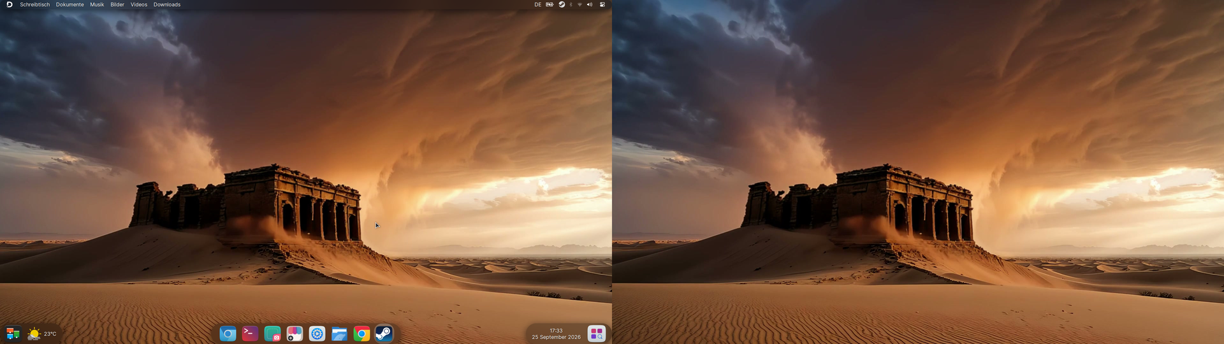Open the clock showing 25 September 2026
1224x344 pixels.
point(557,334)
